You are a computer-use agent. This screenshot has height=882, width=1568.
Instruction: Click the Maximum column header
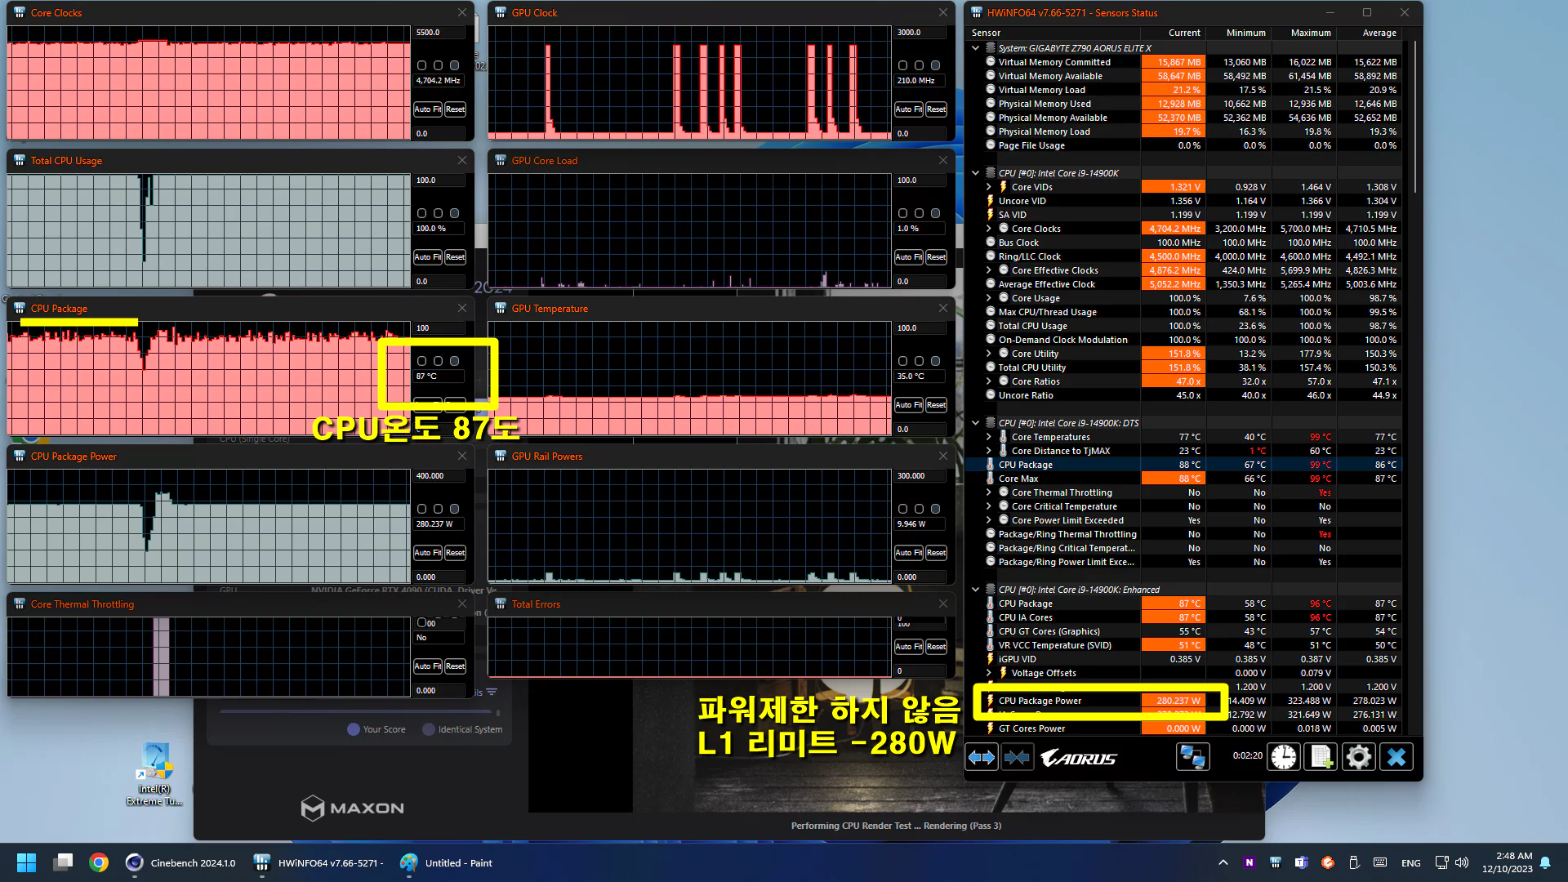pos(1303,33)
